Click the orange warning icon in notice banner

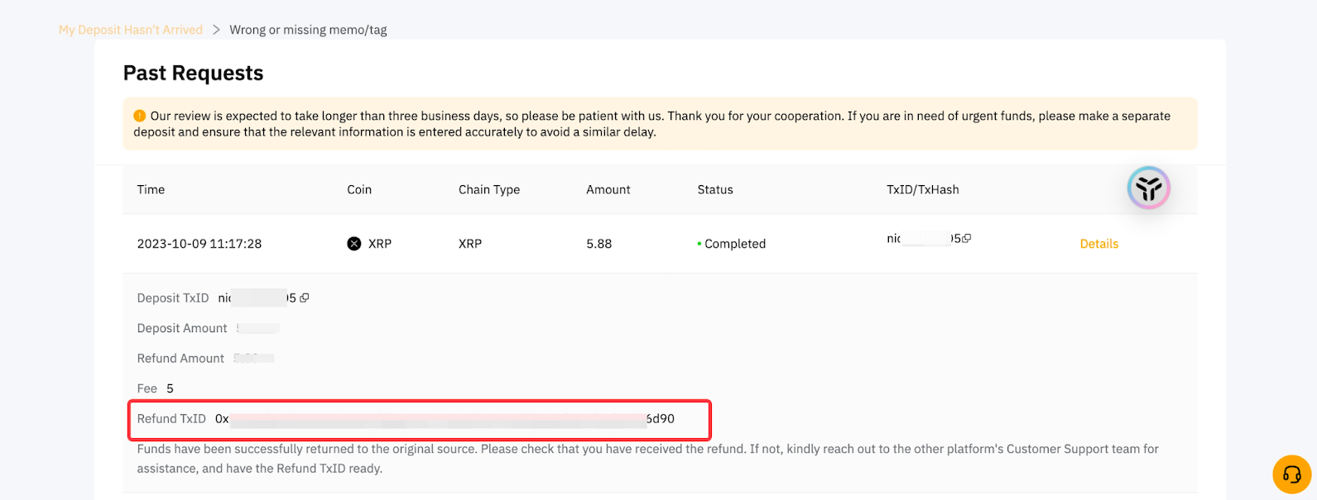[x=140, y=116]
